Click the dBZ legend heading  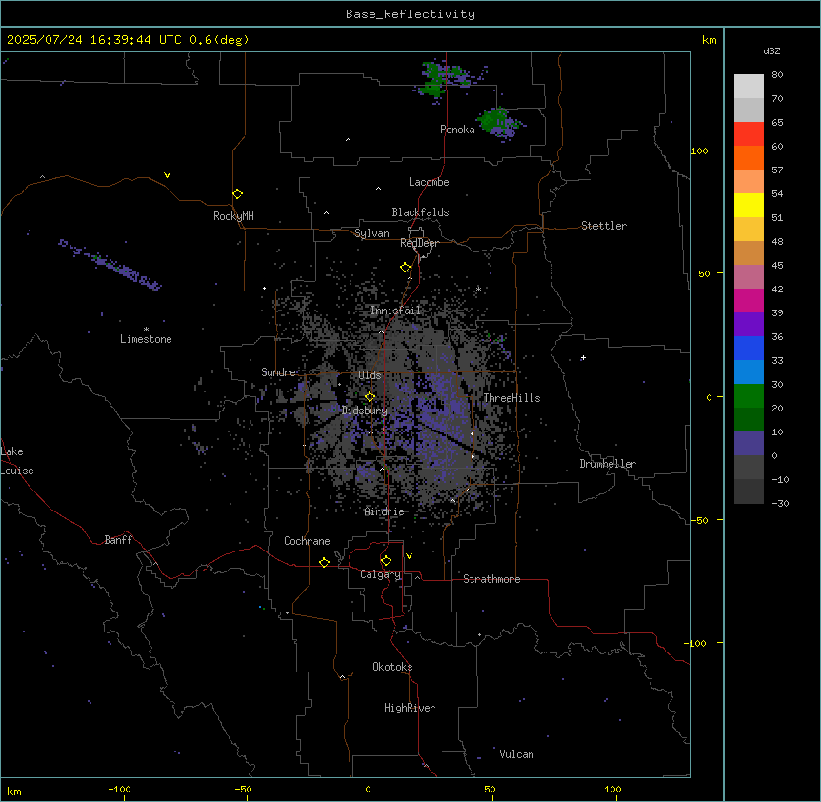click(x=771, y=50)
